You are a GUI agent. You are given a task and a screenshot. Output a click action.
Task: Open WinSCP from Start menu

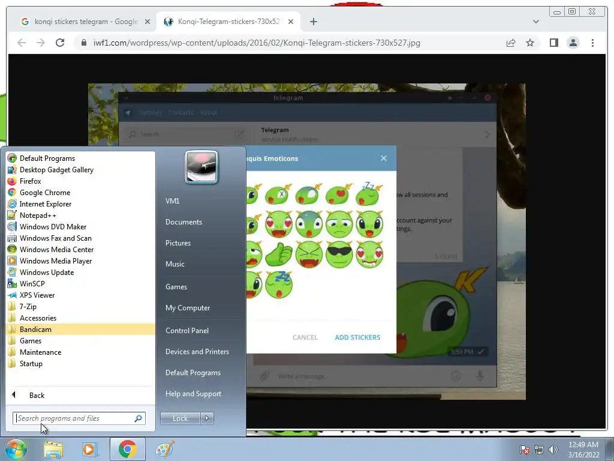coord(32,283)
